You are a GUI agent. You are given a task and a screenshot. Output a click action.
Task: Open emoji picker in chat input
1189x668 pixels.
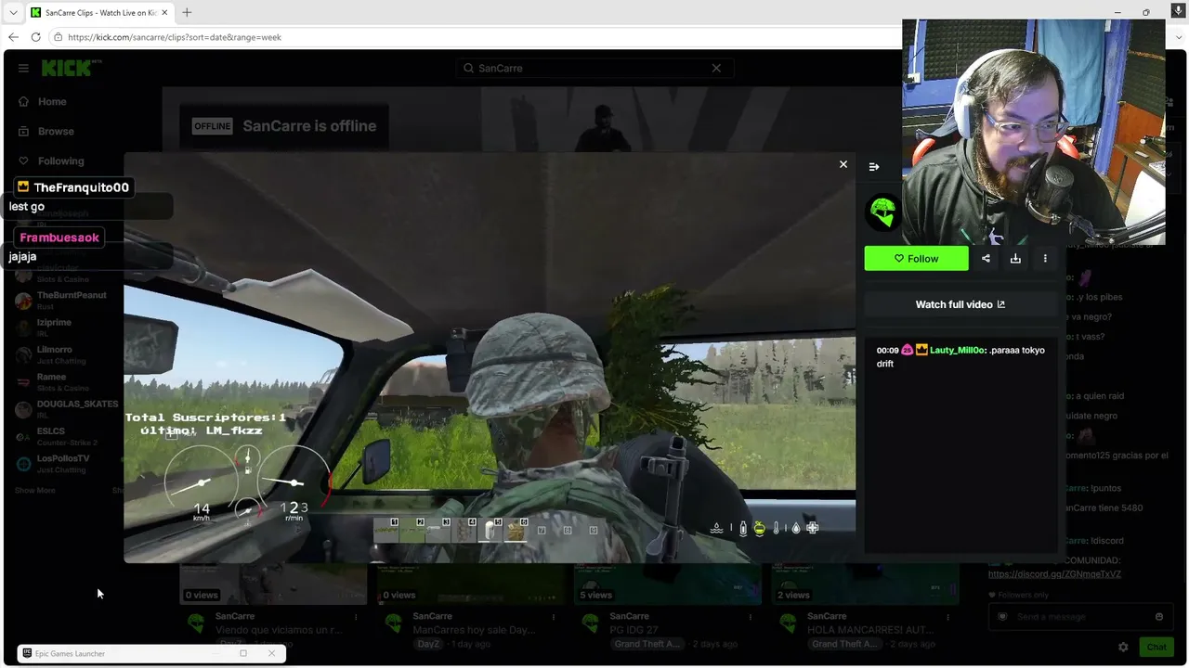(1158, 617)
